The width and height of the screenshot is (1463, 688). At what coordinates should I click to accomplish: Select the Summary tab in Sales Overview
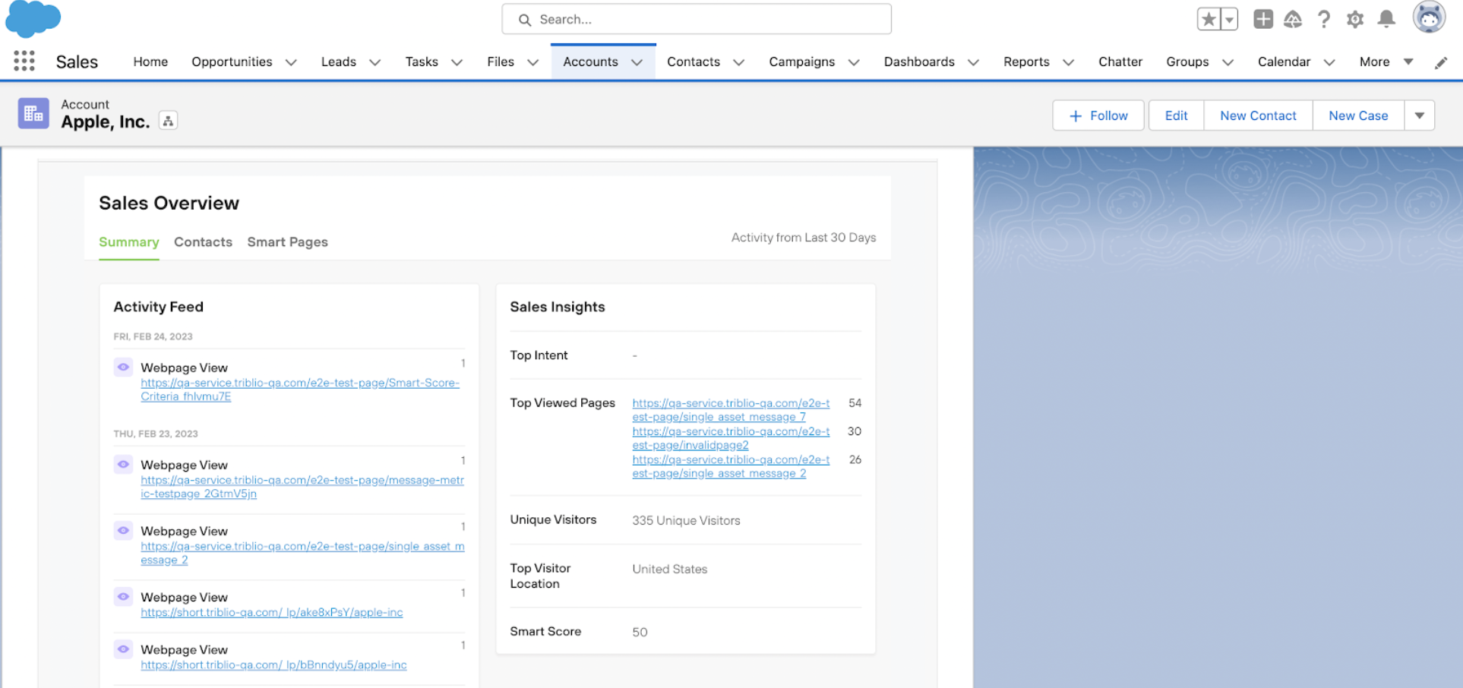tap(128, 241)
